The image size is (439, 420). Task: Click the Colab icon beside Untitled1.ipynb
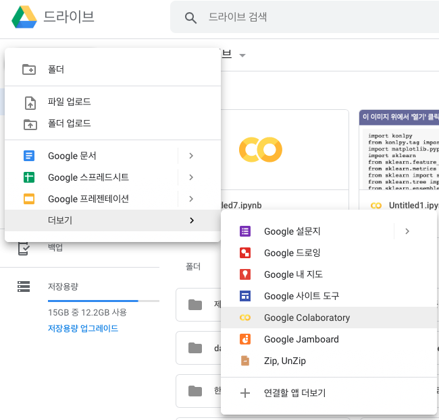click(x=376, y=206)
